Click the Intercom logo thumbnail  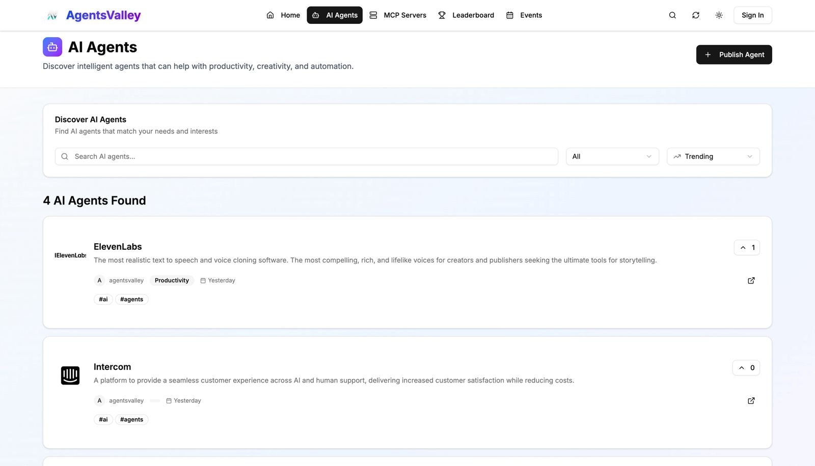click(70, 375)
